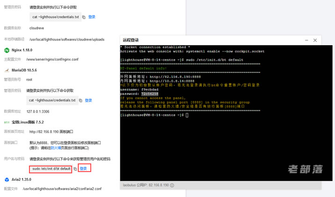The height and width of the screenshot is (197, 335).
Task: Click database address 127.0.0.1:3306
Action: click(x=38, y=112)
